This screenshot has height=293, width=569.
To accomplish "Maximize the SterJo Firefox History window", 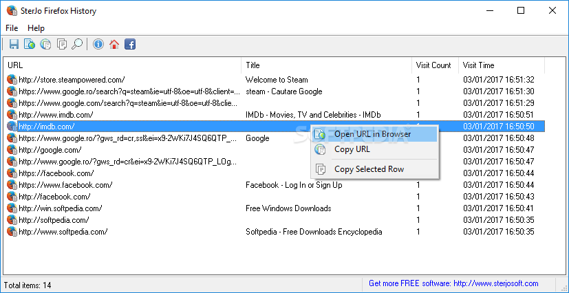I will (x=521, y=10).
